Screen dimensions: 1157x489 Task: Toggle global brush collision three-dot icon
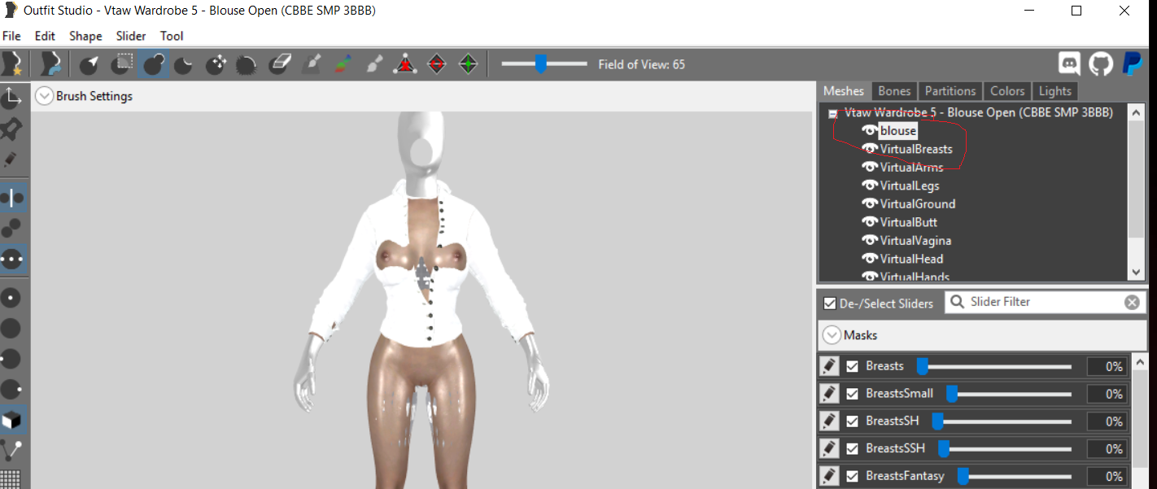pyautogui.click(x=11, y=259)
